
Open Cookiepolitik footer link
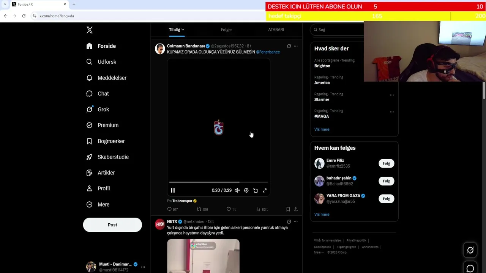point(323,247)
